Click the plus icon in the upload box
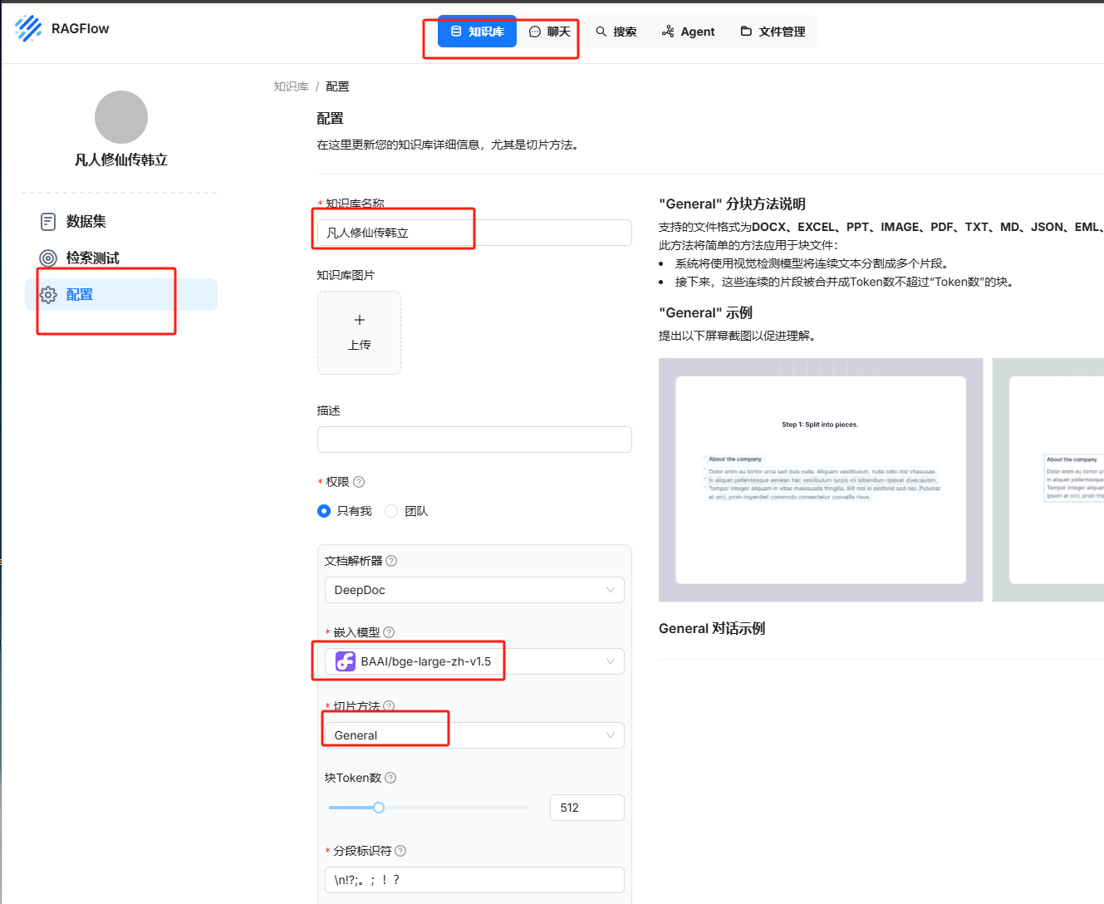 pos(360,320)
